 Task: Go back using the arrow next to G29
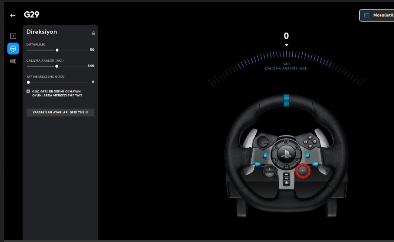[13, 15]
